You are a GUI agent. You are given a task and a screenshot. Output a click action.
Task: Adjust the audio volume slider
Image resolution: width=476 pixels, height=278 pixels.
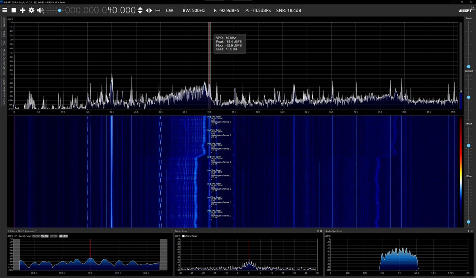(x=55, y=10)
